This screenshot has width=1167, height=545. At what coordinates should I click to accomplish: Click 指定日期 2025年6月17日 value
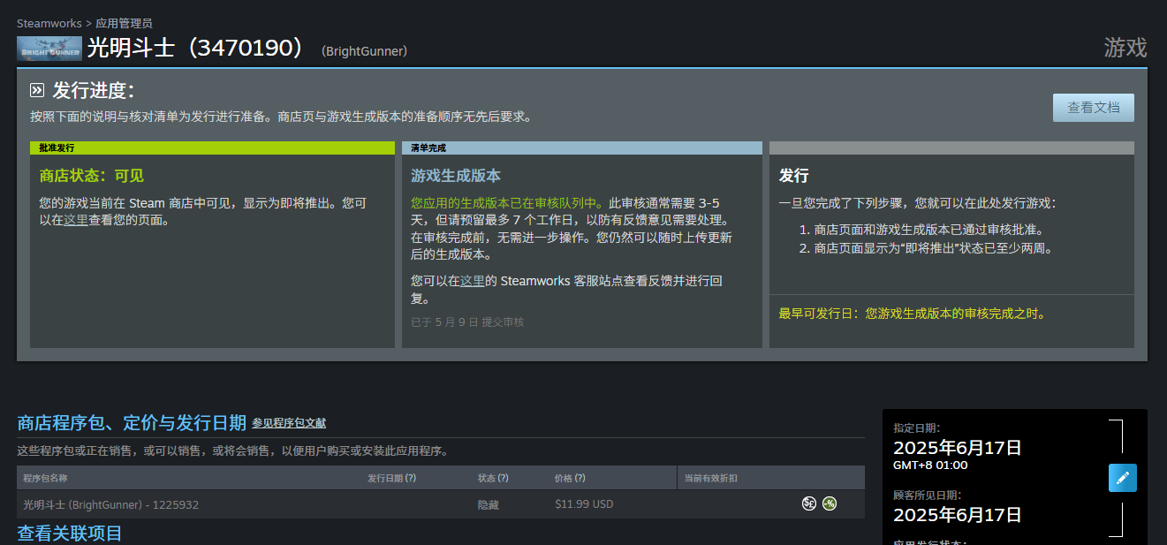(958, 448)
